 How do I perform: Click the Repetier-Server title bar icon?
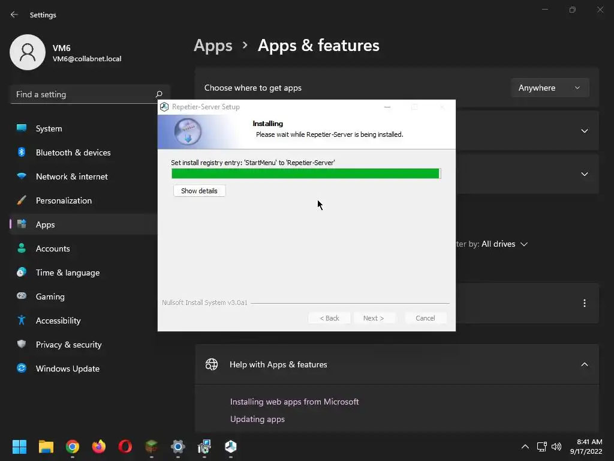point(164,107)
